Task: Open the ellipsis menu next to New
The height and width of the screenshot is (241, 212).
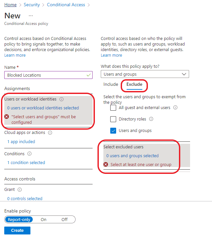Action: pos(31,16)
